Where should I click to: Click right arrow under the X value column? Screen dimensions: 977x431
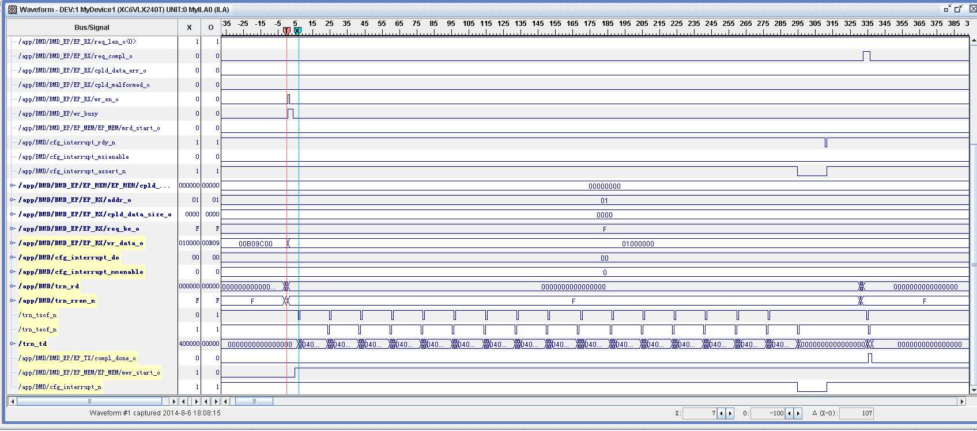[196, 401]
